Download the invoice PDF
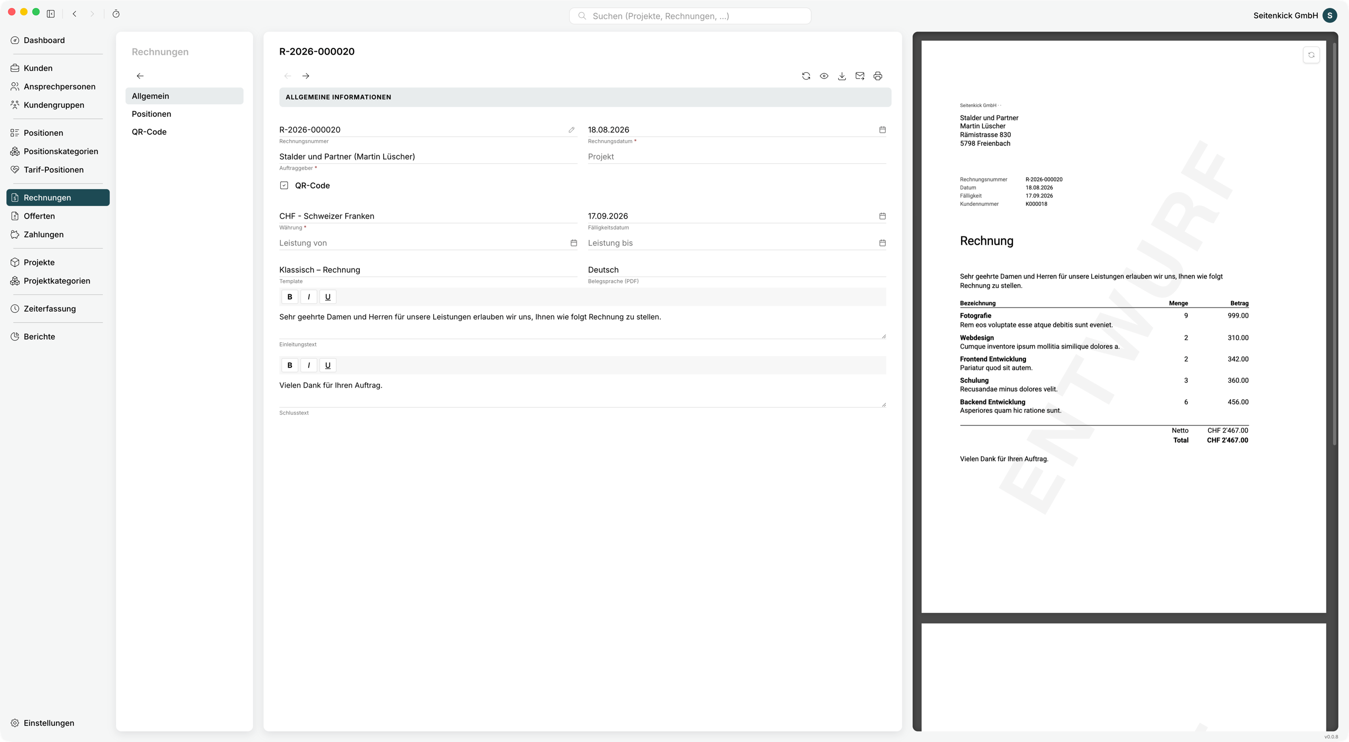Image resolution: width=1349 pixels, height=742 pixels. tap(842, 76)
